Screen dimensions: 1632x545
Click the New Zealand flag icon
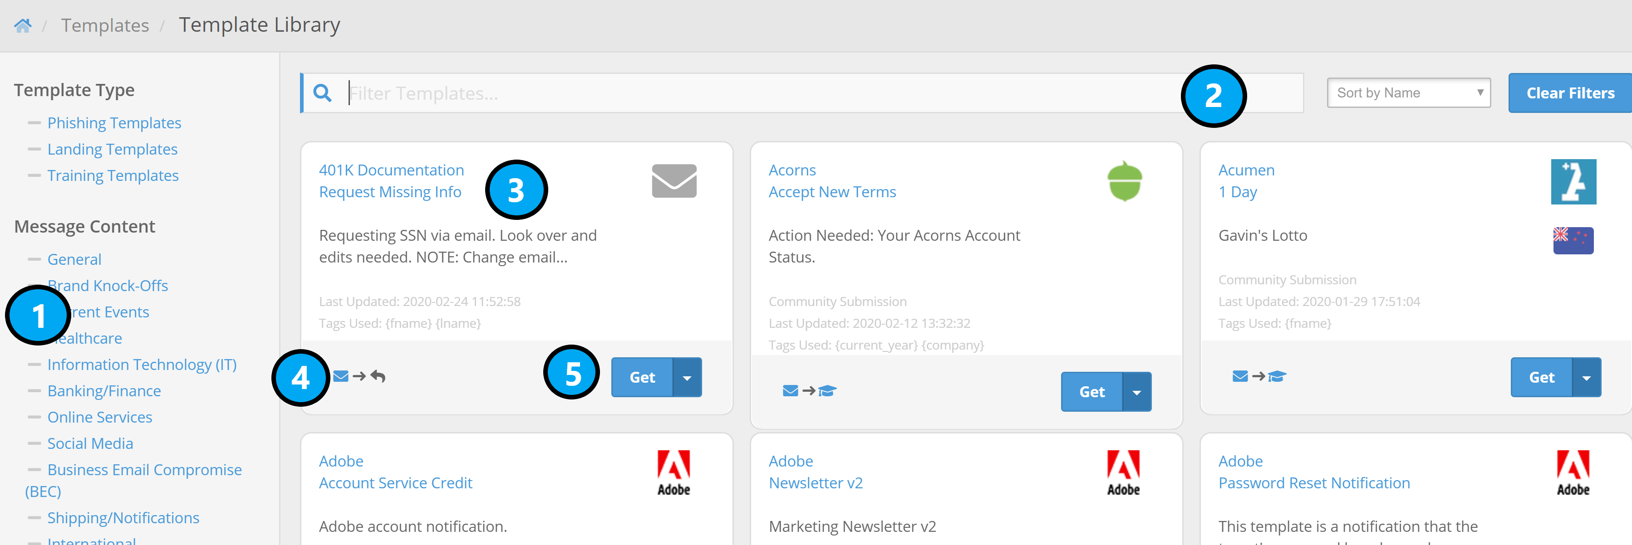pos(1573,240)
